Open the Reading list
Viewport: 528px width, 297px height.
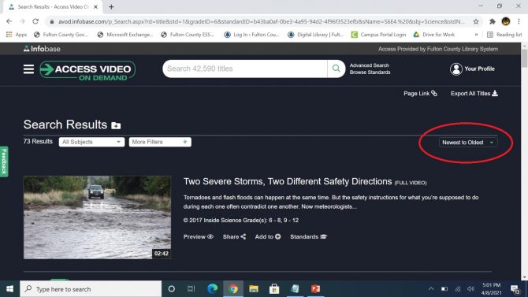(504, 35)
